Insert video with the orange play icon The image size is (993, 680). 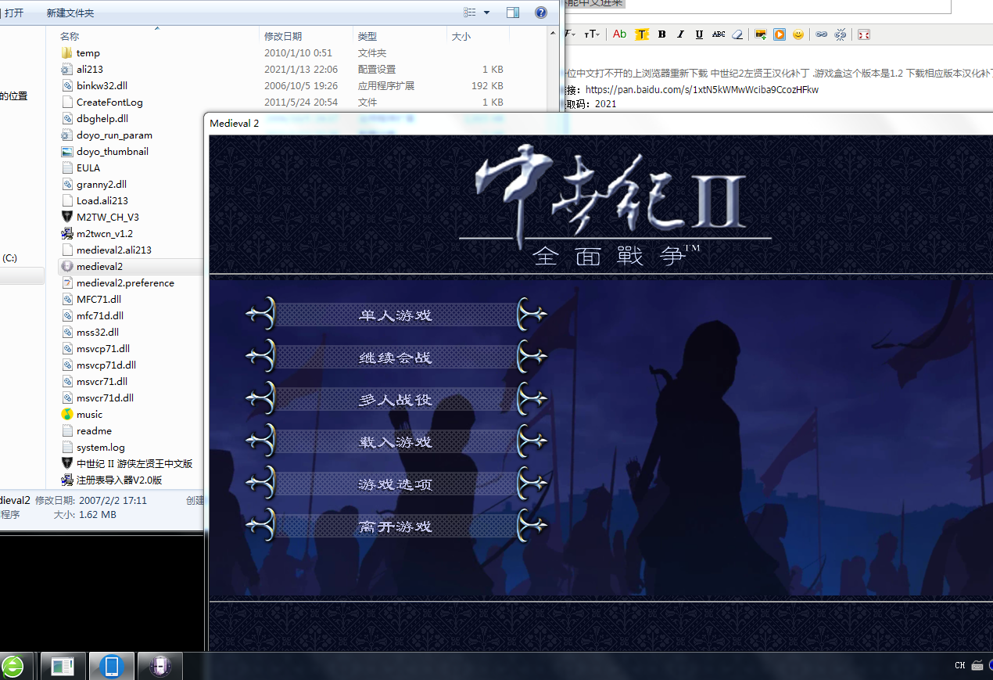coord(780,34)
